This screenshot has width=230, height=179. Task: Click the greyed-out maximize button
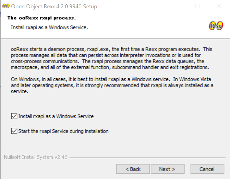[198, 6]
